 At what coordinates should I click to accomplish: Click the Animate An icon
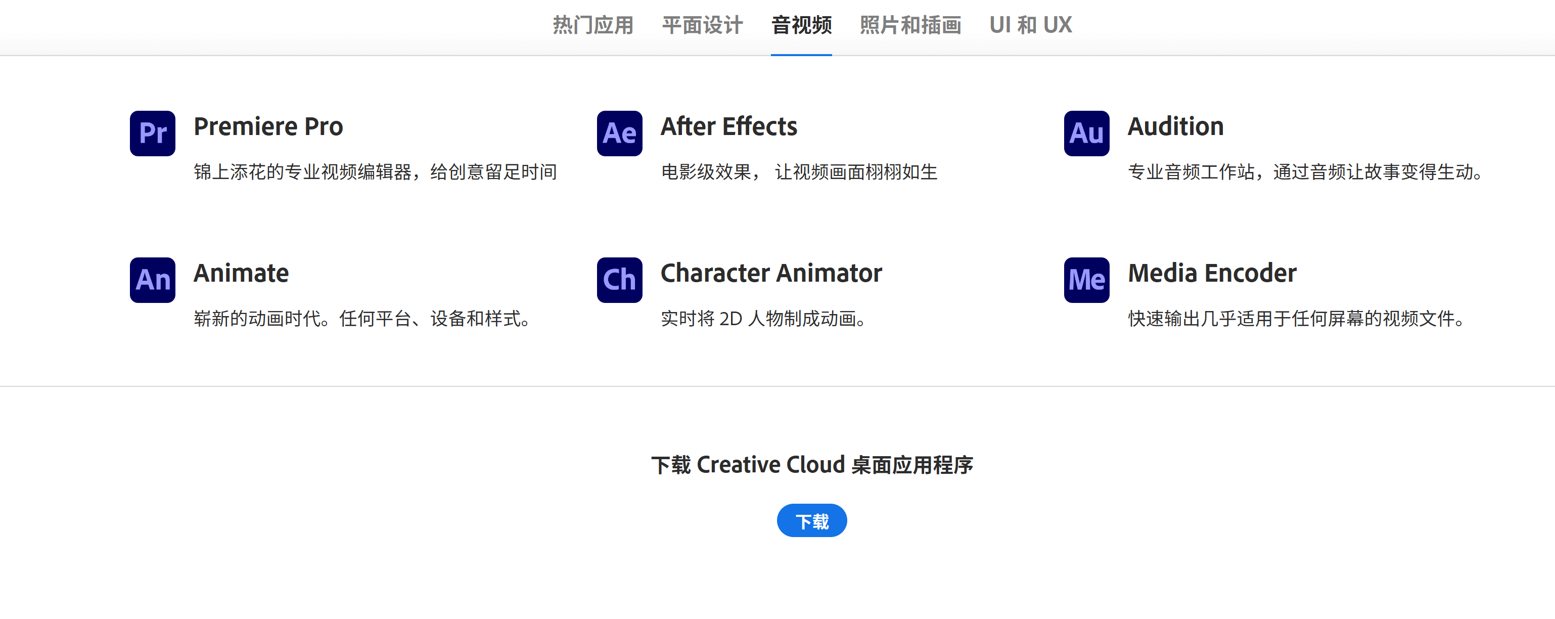pos(152,280)
